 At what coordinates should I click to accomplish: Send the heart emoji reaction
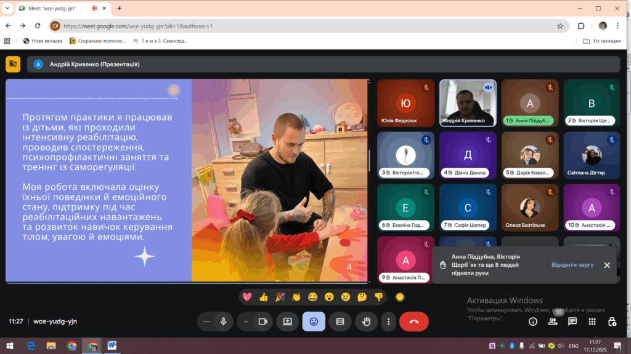[x=247, y=297]
